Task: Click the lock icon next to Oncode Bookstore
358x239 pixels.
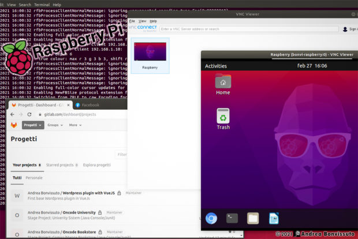Action: (x=100, y=231)
